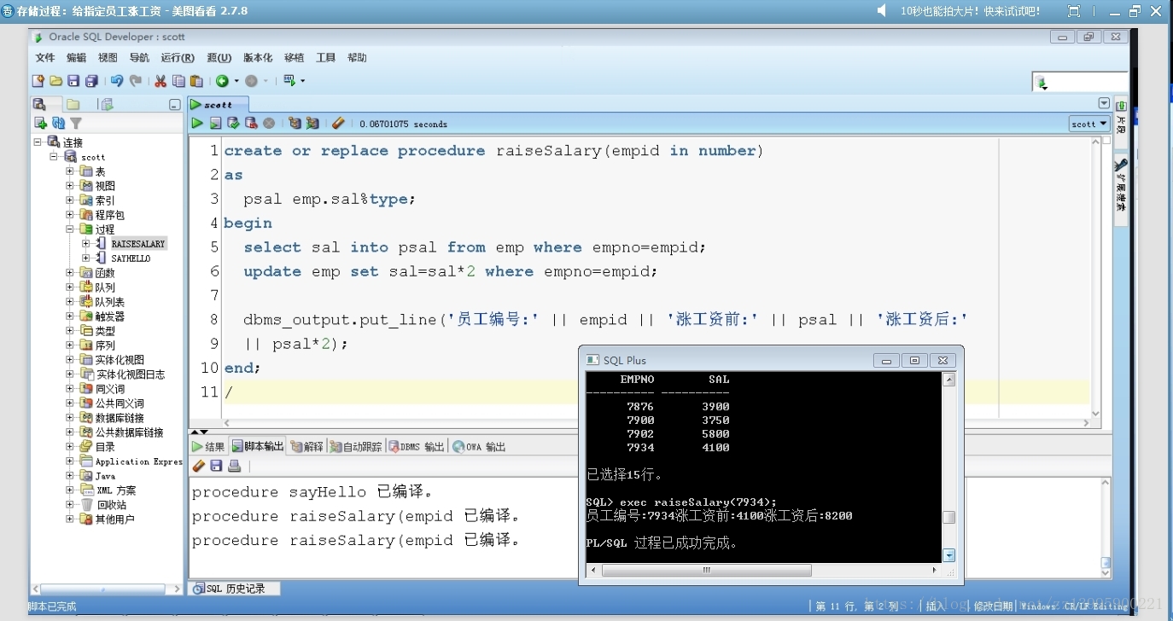This screenshot has width=1173, height=621.
Task: Click the 10秒也能拍大片 promo link
Action: [971, 11]
